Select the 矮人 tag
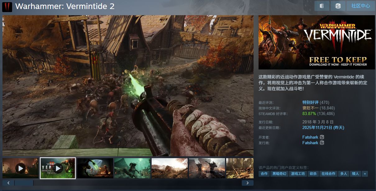 tap(355, 174)
